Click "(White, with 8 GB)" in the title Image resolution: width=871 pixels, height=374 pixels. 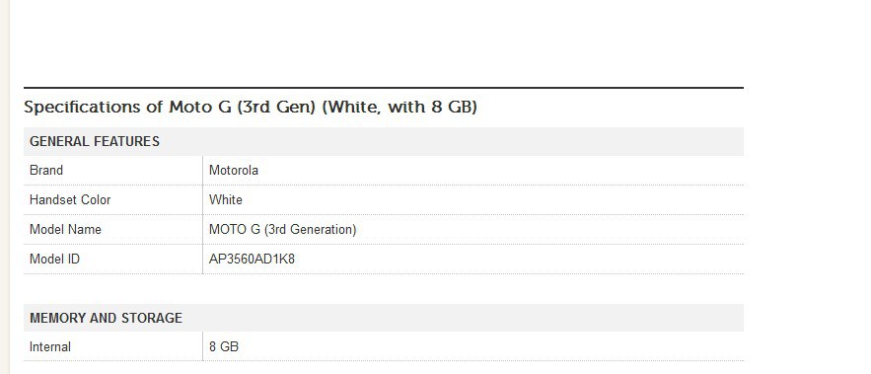tap(399, 107)
